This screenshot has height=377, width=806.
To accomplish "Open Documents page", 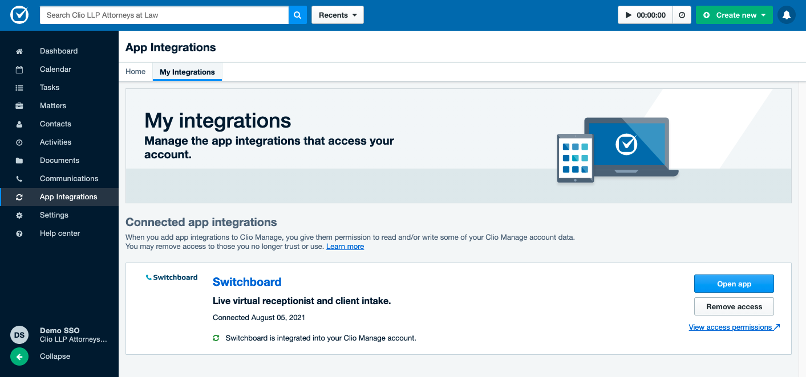I will 59,161.
